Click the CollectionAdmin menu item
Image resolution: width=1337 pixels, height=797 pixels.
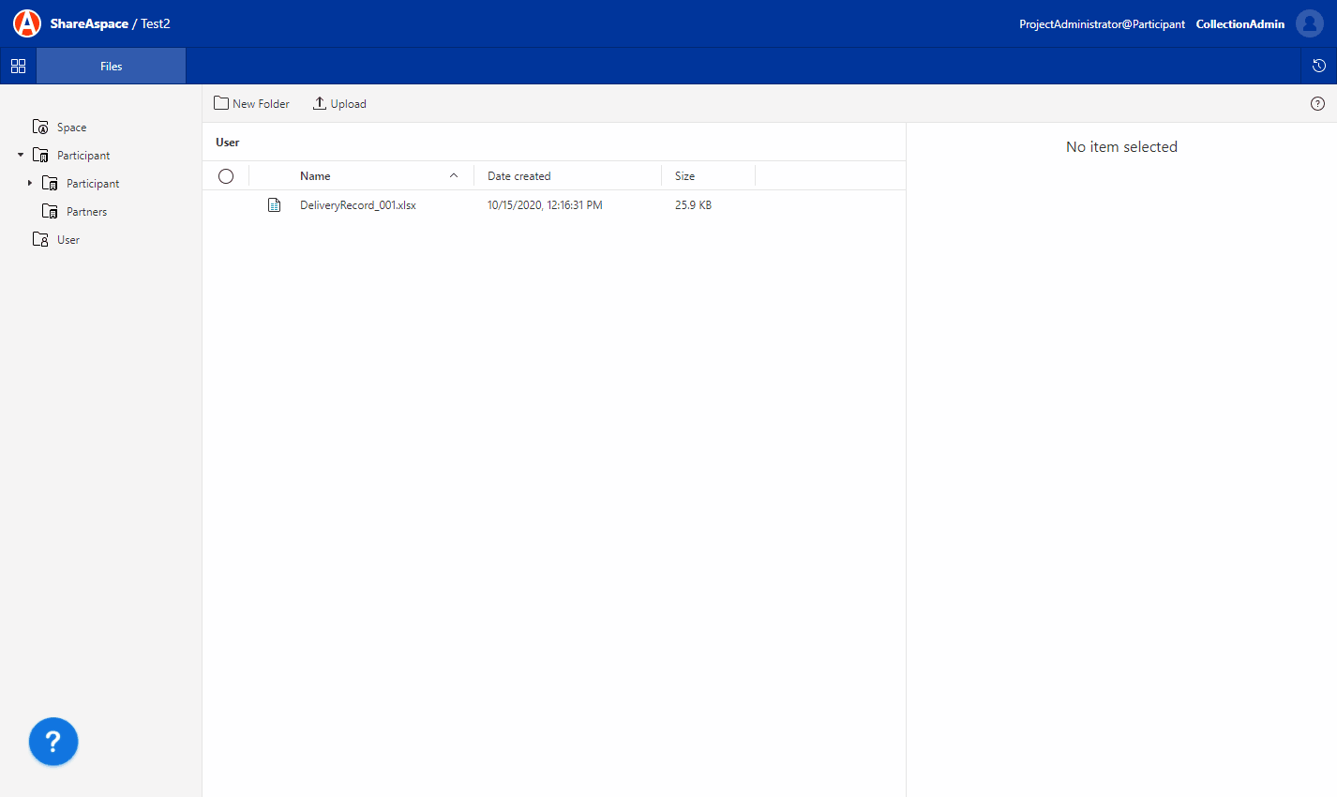1239,23
